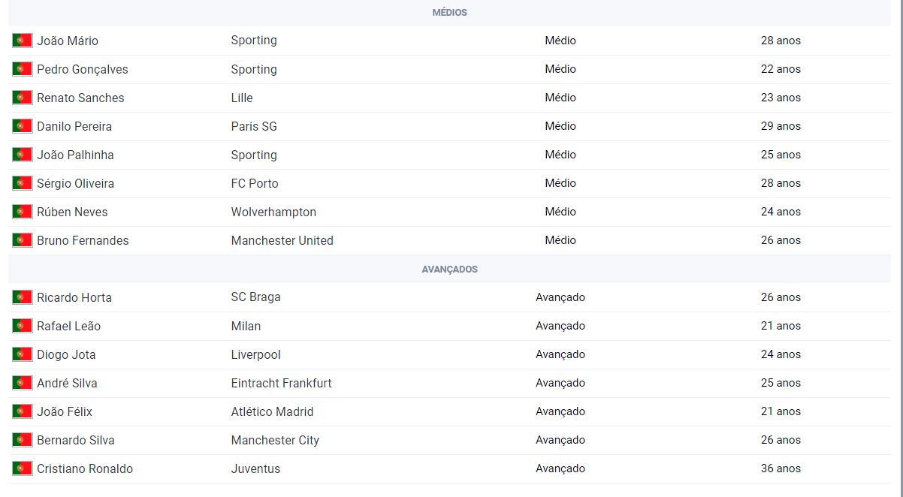Click the flag next to Cristiano Ronaldo
This screenshot has width=903, height=497.
[x=23, y=468]
